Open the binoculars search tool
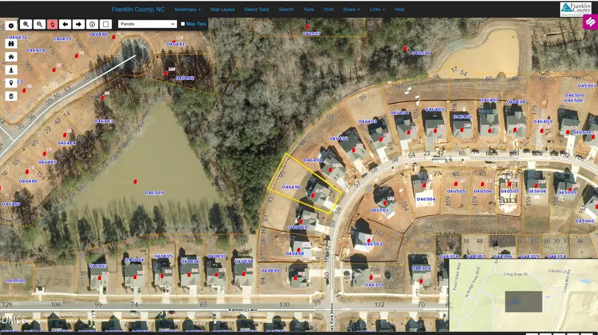Viewport: 598px width, 335px height. pyautogui.click(x=11, y=43)
